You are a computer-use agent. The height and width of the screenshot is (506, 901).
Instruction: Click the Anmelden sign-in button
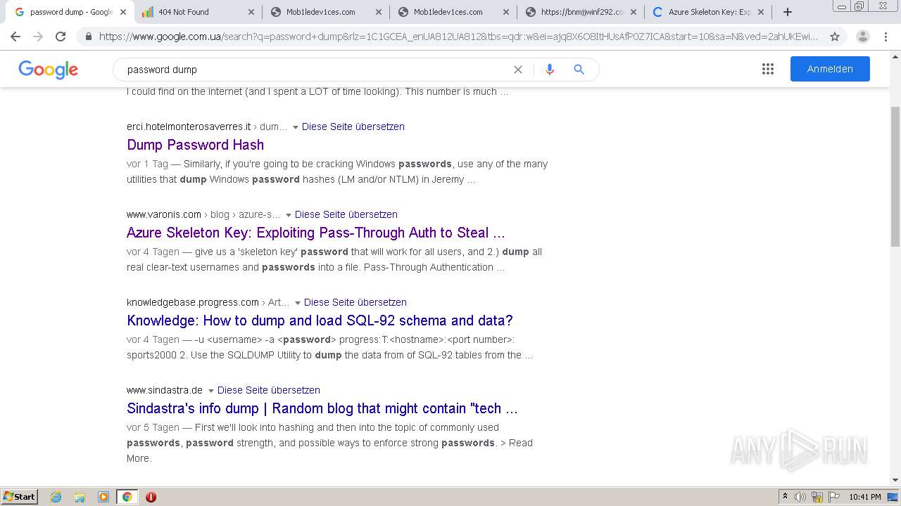pyautogui.click(x=830, y=69)
